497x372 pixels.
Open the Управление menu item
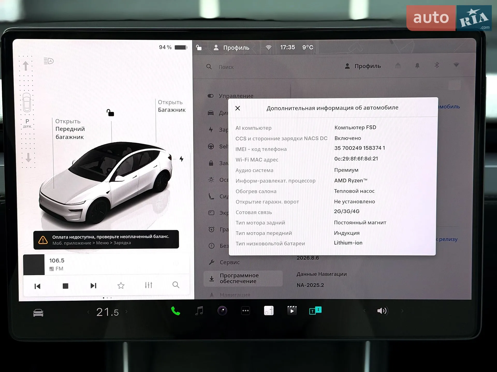(236, 96)
